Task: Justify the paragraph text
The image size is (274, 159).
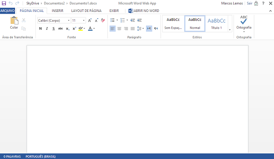Action: pos(133,29)
